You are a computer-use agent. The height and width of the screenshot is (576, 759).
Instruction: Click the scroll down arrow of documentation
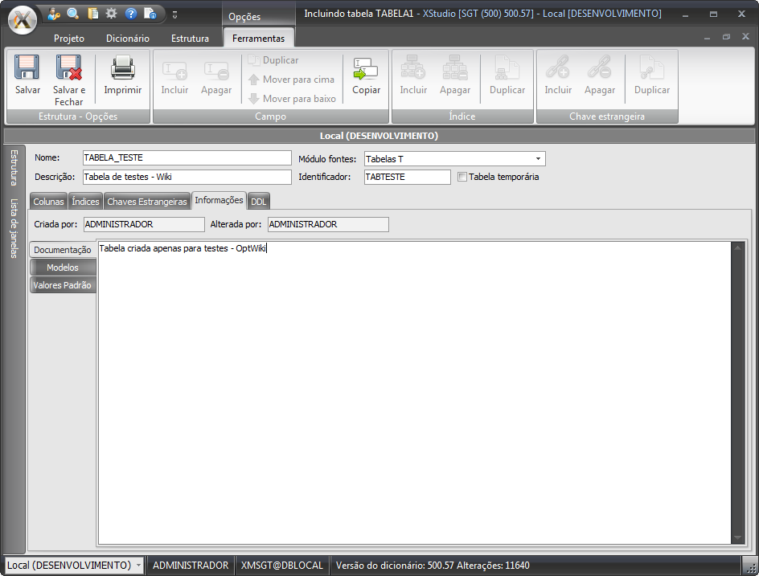click(x=738, y=537)
